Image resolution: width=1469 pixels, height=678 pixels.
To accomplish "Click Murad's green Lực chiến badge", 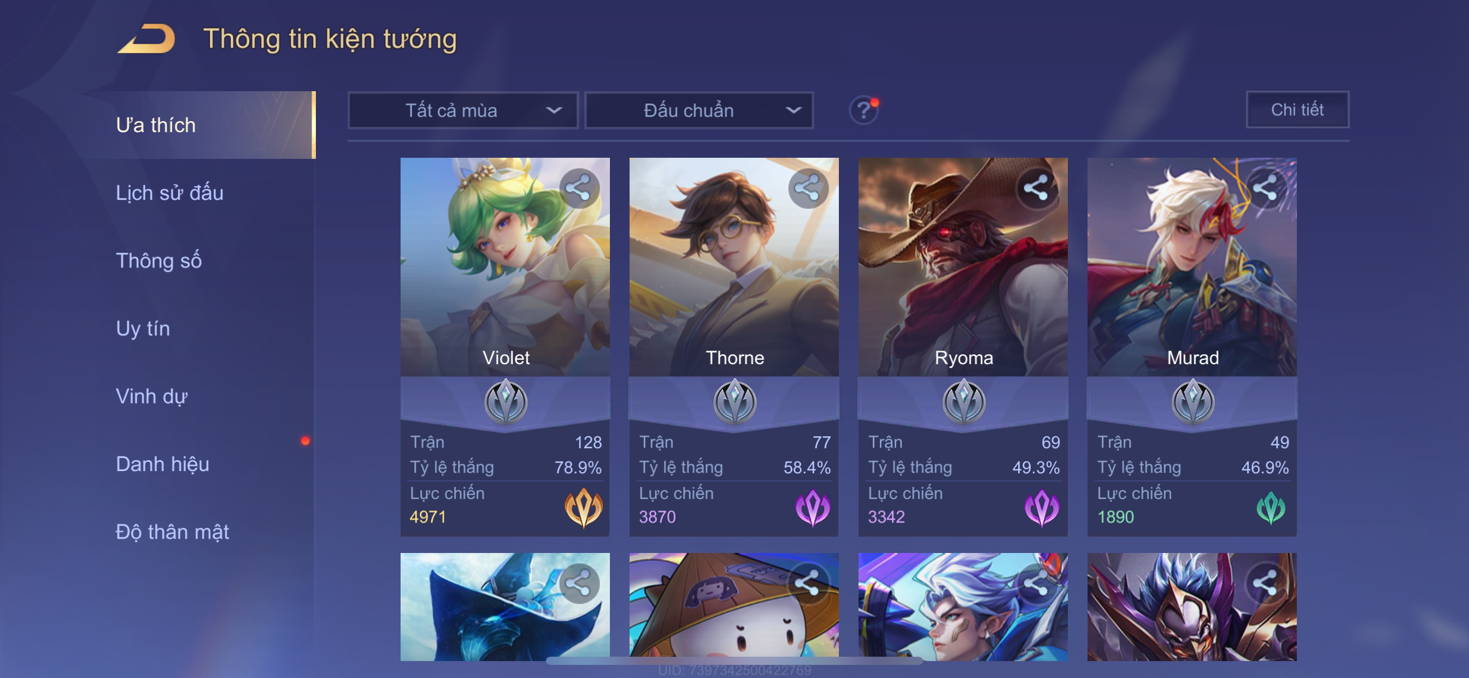I will (1271, 508).
